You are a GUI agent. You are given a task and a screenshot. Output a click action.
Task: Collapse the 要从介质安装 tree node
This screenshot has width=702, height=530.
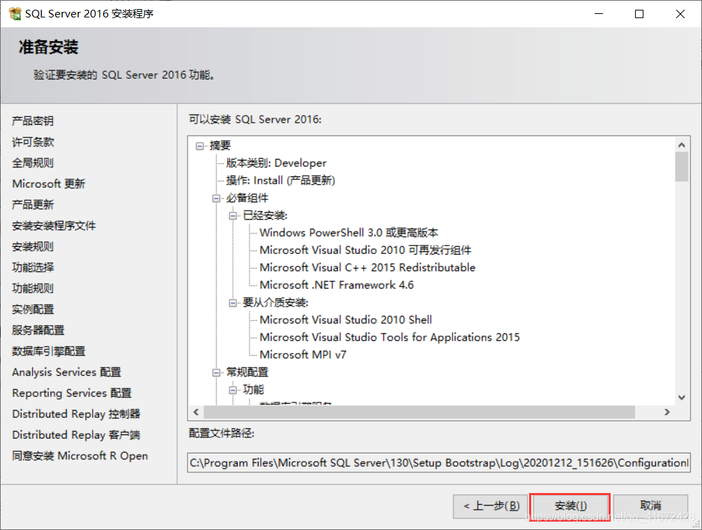coord(233,303)
